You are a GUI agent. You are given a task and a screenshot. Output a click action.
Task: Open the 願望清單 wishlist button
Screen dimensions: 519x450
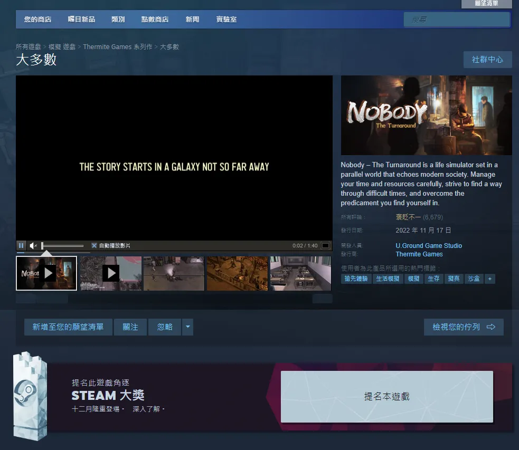486,4
